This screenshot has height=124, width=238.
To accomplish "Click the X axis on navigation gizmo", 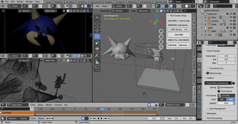I will click(162, 22).
